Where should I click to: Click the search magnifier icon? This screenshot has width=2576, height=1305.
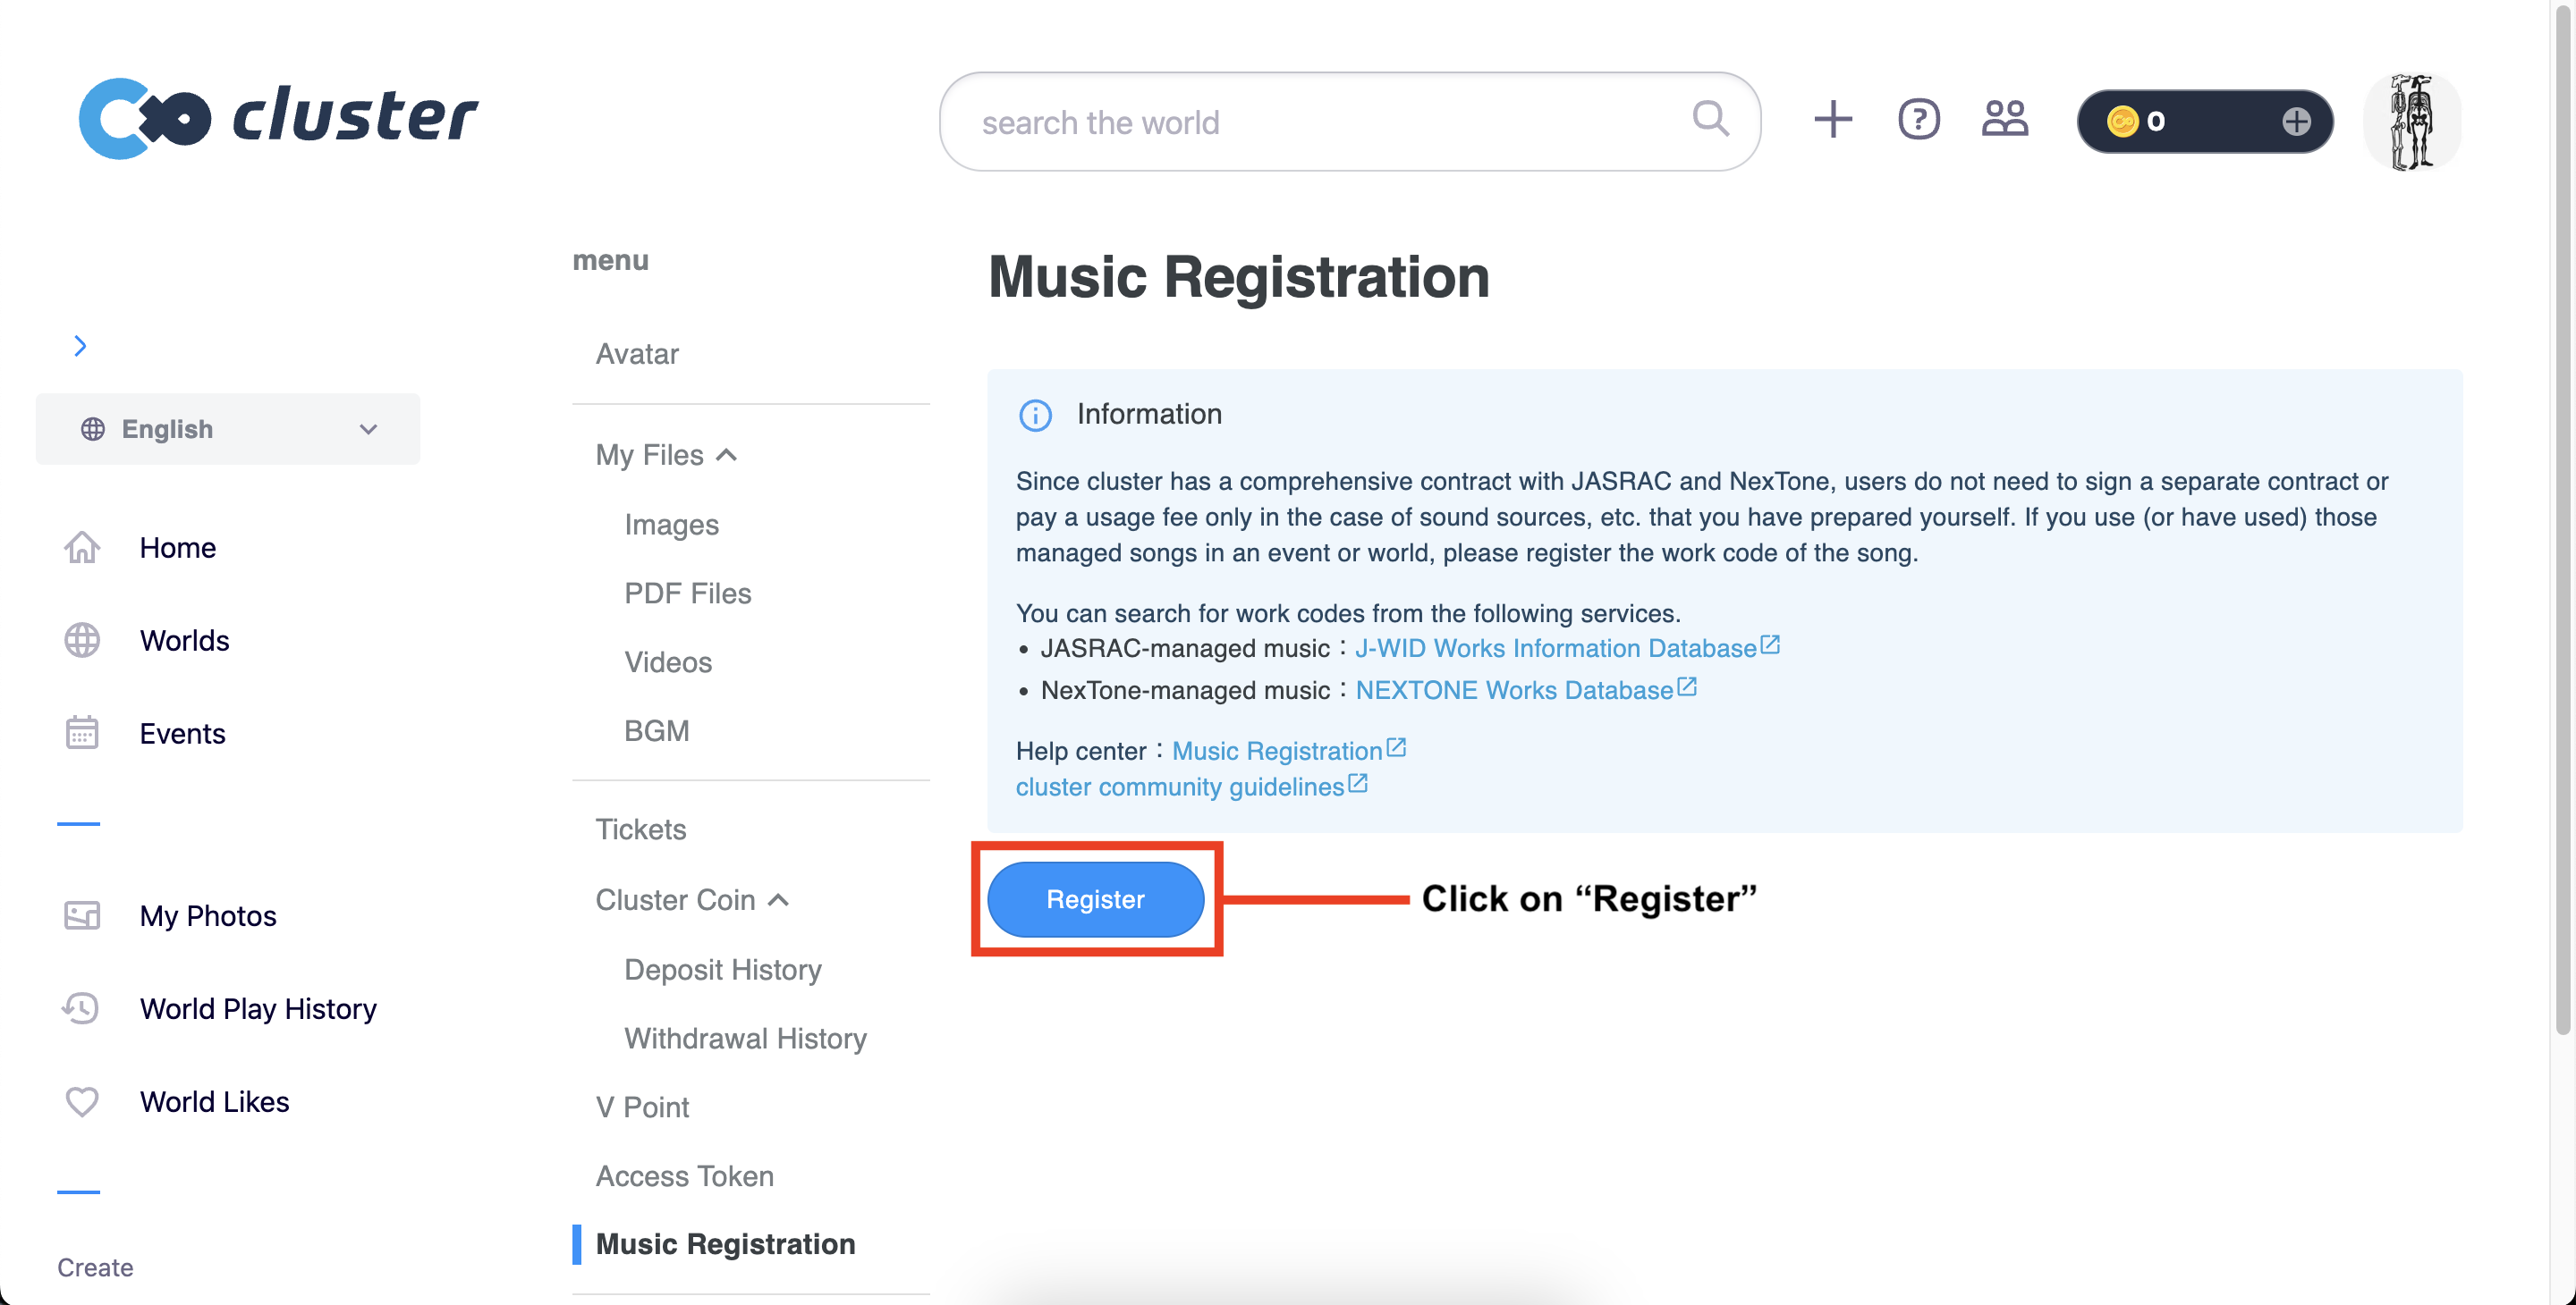click(x=1710, y=119)
